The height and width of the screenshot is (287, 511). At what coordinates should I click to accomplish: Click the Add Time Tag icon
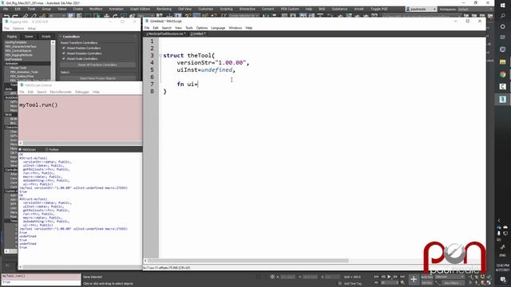coord(340,284)
